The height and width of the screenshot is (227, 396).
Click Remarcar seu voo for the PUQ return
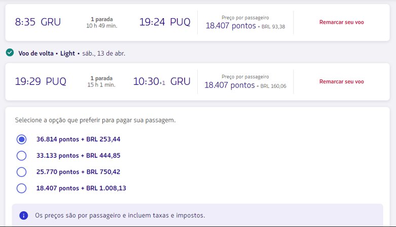tap(341, 81)
